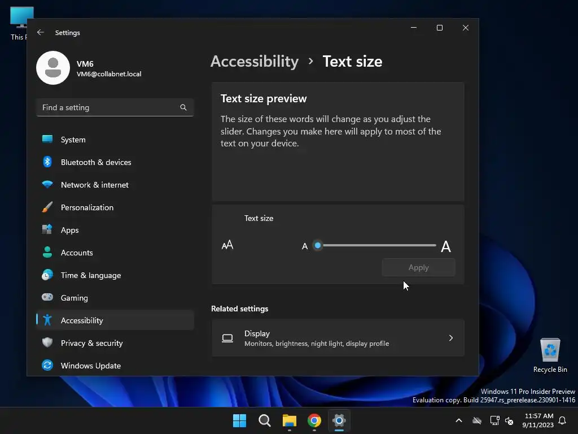Go to Network & internet settings
578x434 pixels.
(x=115, y=185)
